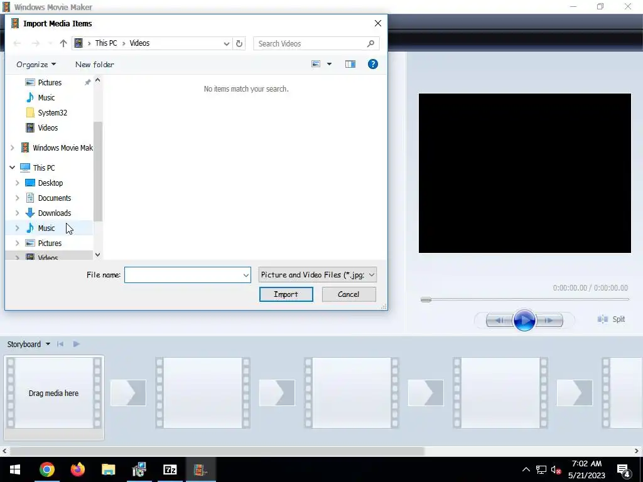The height and width of the screenshot is (482, 643).
Task: Select Pictures under This PC
Action: 50,244
